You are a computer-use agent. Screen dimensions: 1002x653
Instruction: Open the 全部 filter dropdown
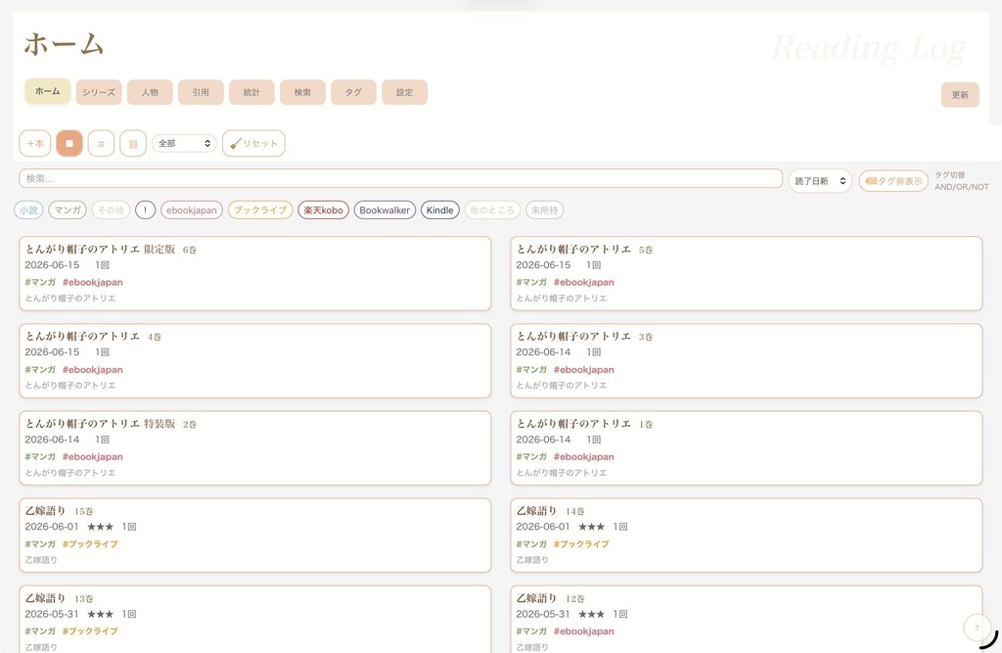point(184,143)
